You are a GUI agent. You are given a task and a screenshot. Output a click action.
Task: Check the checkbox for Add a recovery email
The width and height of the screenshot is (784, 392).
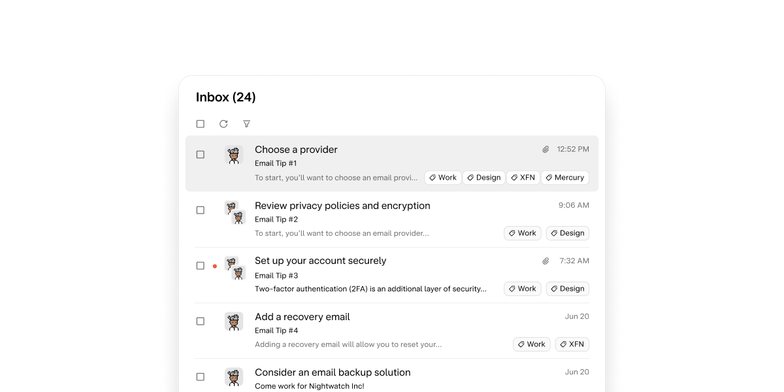(201, 321)
